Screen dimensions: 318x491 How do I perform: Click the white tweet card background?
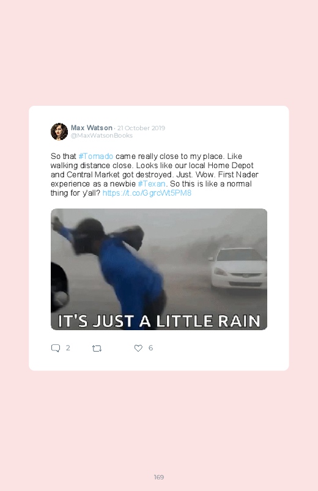coord(159,238)
